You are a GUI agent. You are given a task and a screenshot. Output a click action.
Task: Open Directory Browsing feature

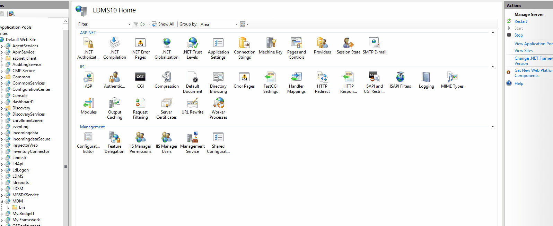tap(218, 82)
